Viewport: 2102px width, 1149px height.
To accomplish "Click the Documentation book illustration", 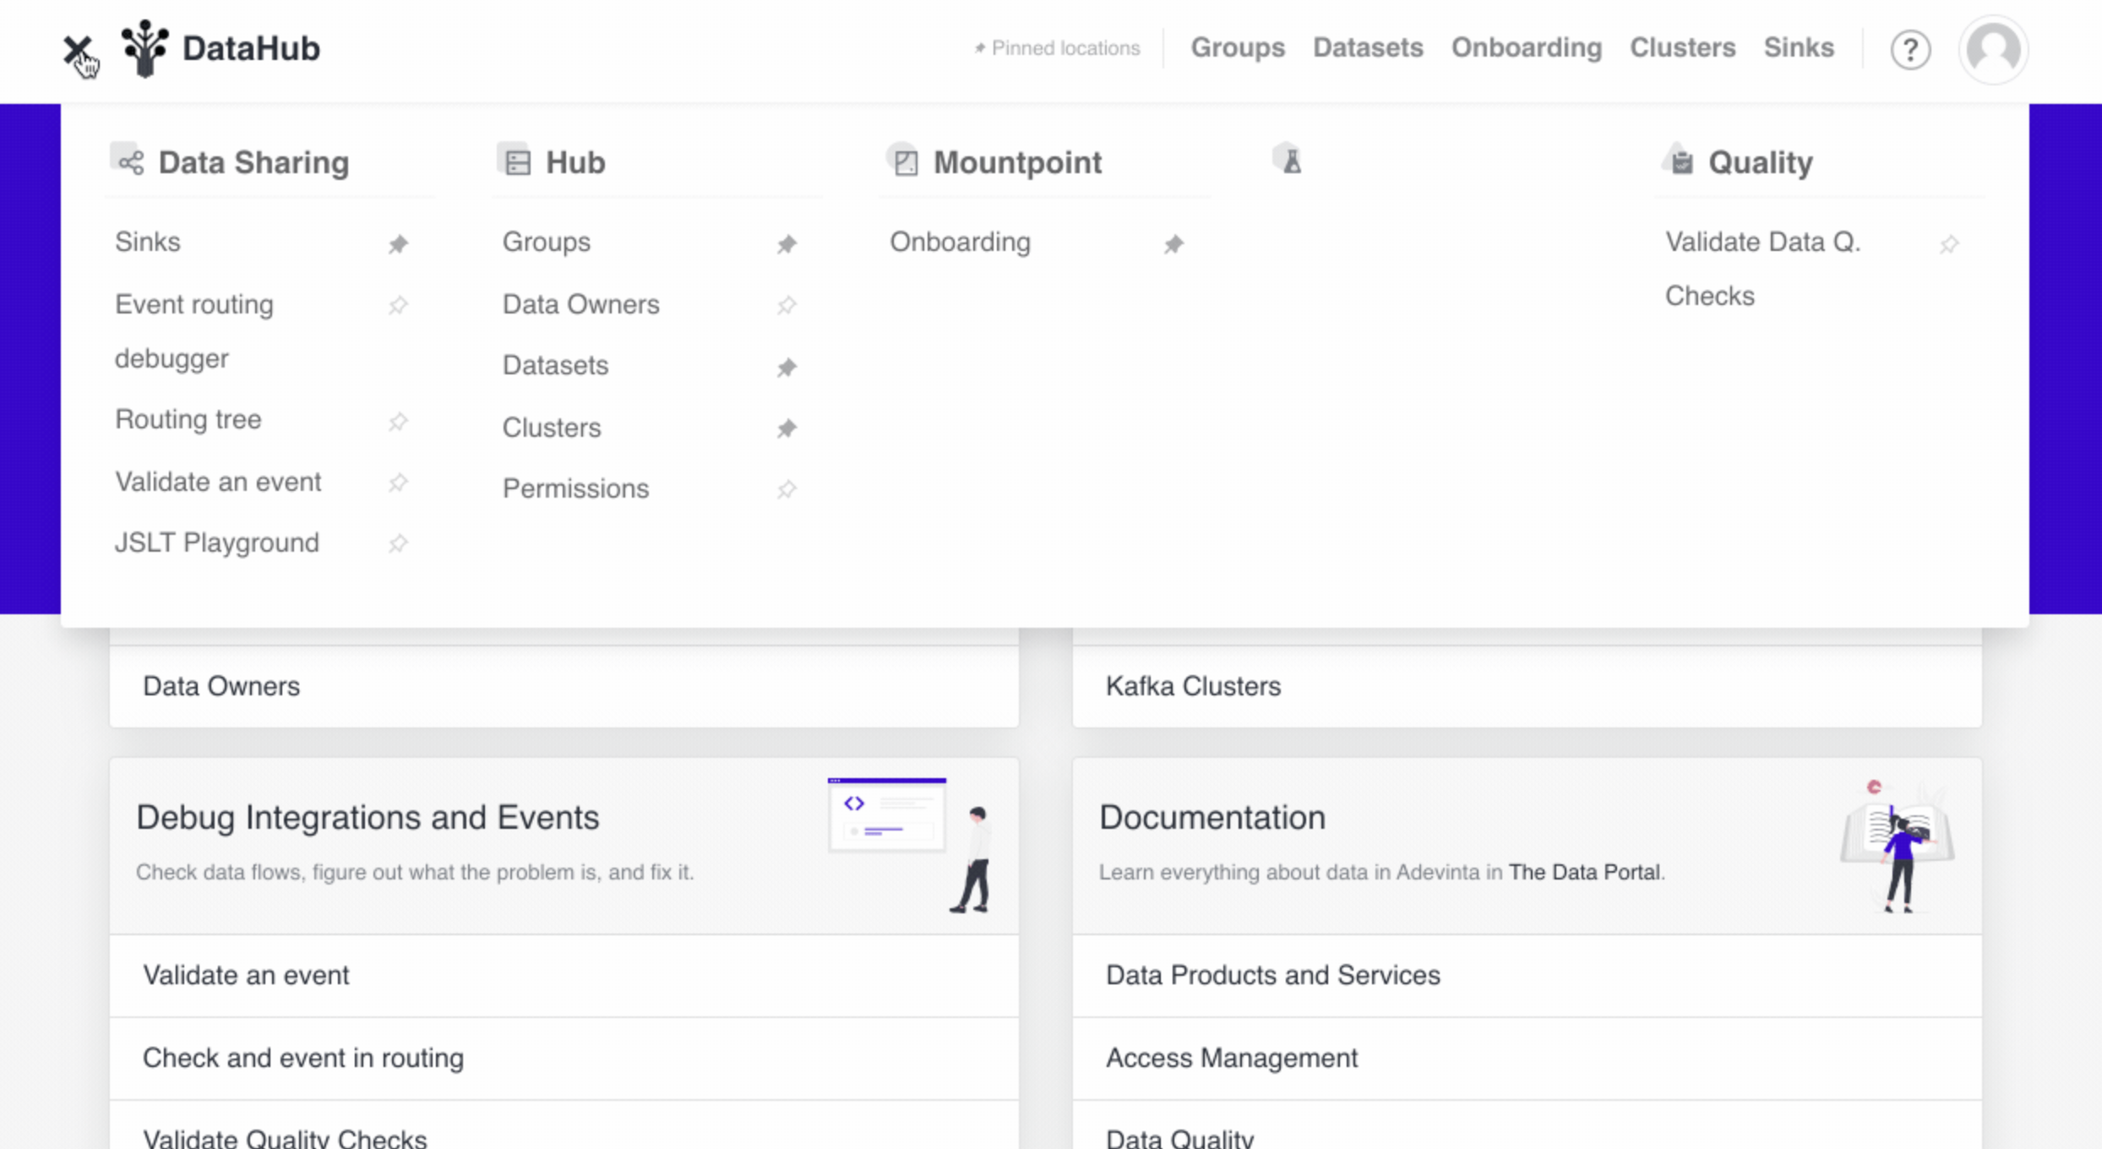I will [1898, 846].
